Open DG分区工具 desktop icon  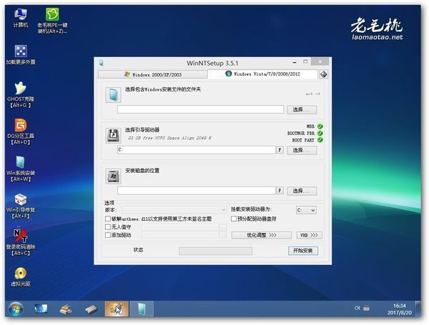[21, 131]
